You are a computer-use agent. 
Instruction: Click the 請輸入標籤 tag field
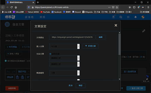pyautogui.click(x=14, y=54)
